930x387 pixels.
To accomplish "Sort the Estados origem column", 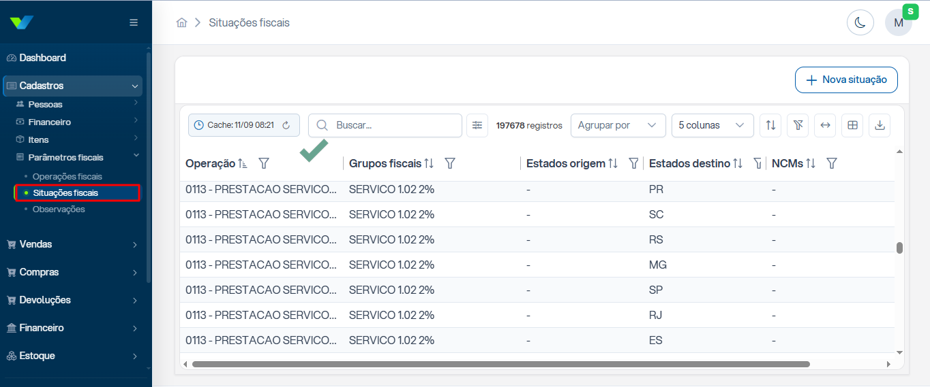I will pos(613,163).
